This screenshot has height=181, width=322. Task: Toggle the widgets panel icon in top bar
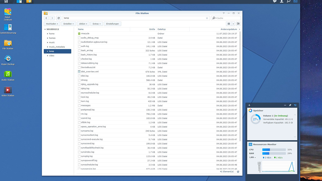pyautogui.click(x=295, y=1)
